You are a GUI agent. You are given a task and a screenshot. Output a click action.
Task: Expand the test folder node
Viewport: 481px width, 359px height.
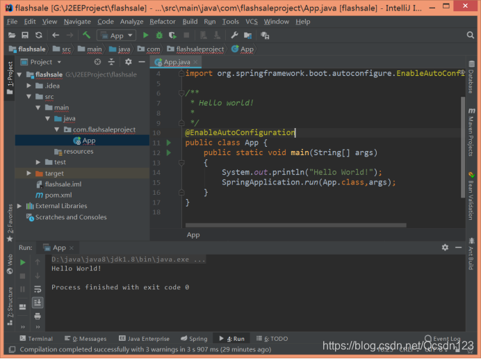pyautogui.click(x=38, y=162)
